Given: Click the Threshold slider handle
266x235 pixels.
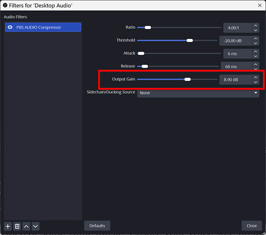Looking at the screenshot, I should [190, 40].
